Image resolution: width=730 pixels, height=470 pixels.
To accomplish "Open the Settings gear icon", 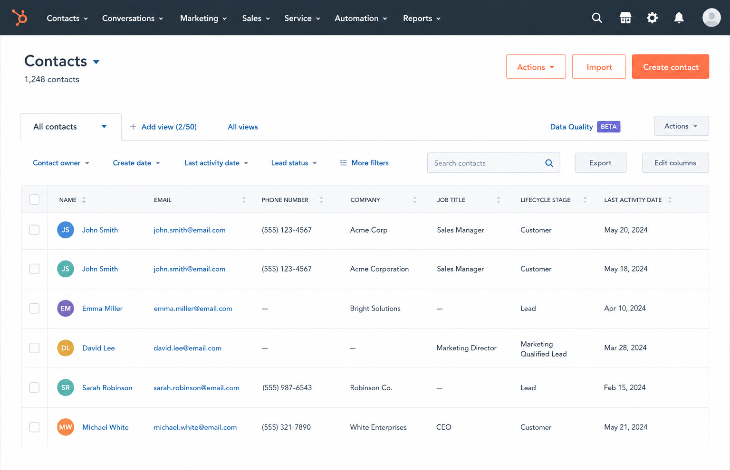I will [652, 18].
